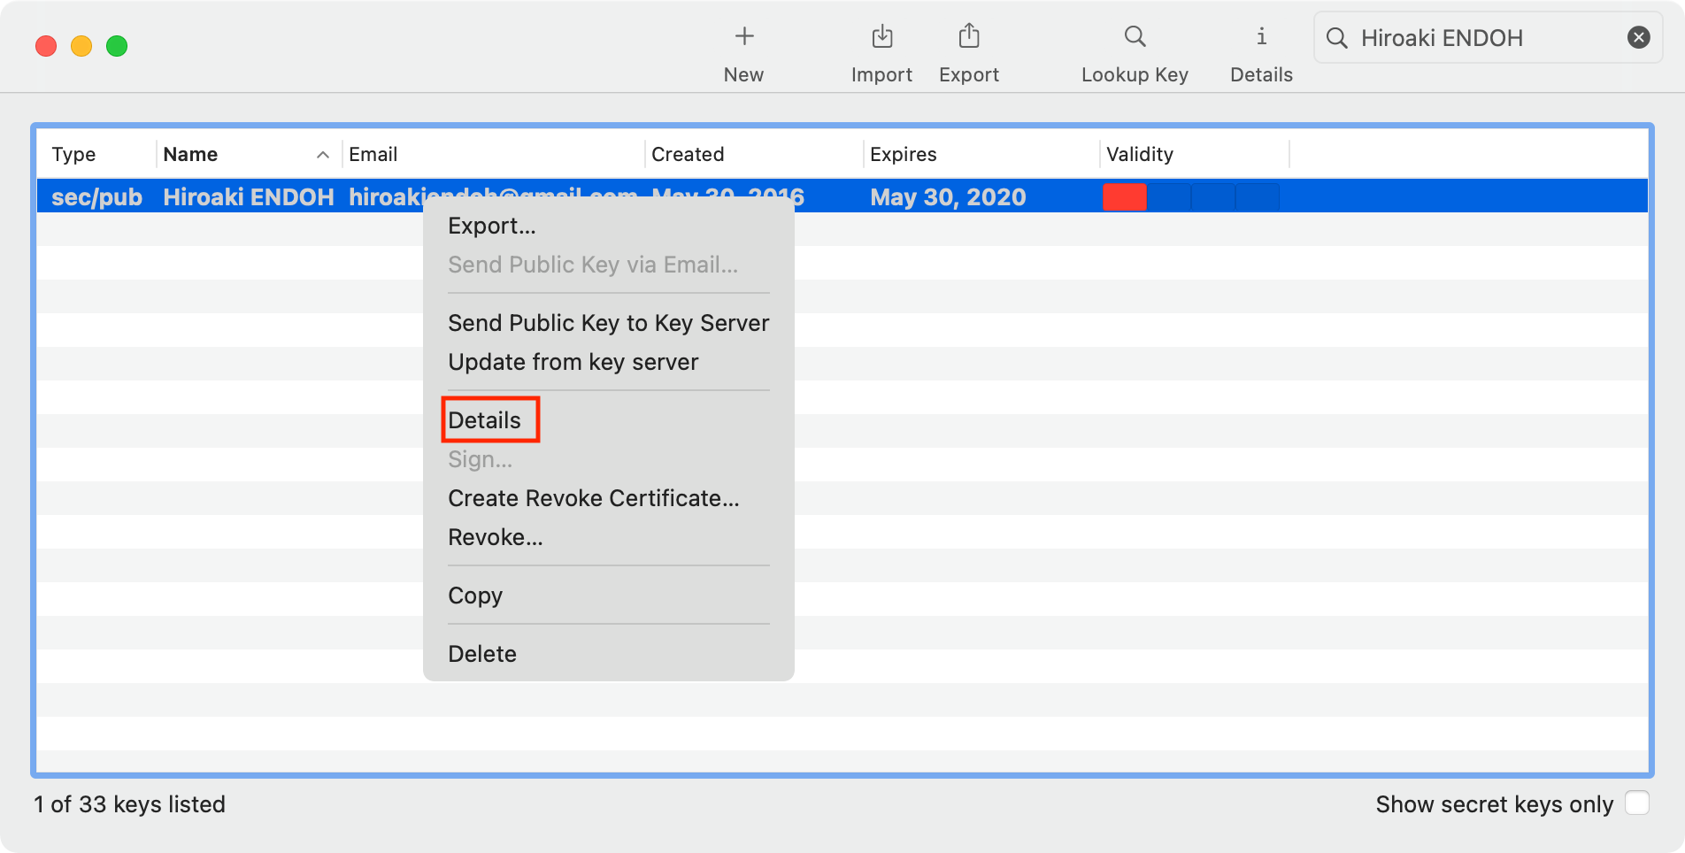
Task: Select Copy from the context menu
Action: point(475,596)
